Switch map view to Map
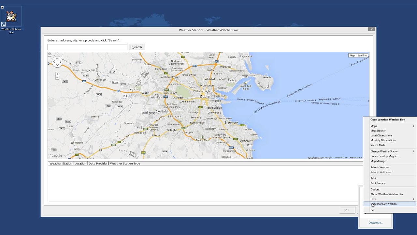 tap(352, 55)
